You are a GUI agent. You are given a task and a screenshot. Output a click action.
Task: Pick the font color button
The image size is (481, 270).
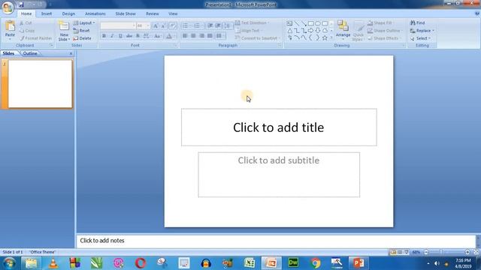coord(171,36)
